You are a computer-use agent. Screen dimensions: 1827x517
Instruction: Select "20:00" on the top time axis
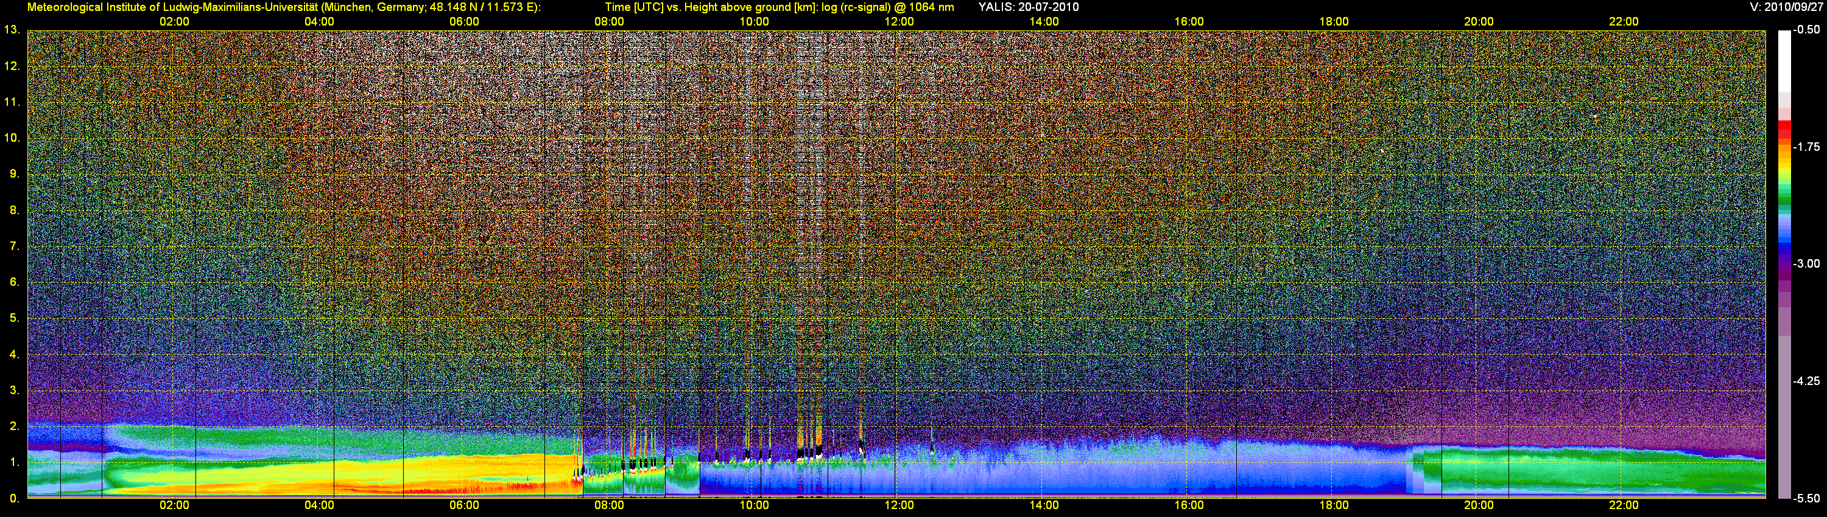coord(1479,22)
